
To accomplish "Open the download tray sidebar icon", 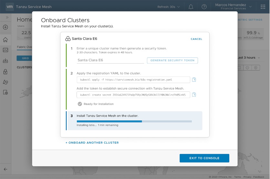I will point(5,61).
